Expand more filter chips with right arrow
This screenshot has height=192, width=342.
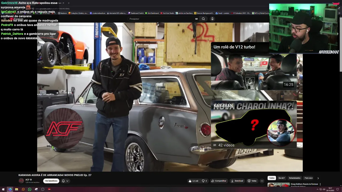coord(318,178)
